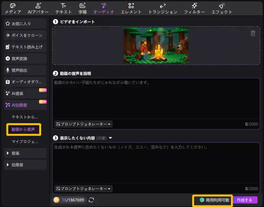Refresh the AI credits count
This screenshot has height=207, width=264.
pyautogui.click(x=91, y=200)
